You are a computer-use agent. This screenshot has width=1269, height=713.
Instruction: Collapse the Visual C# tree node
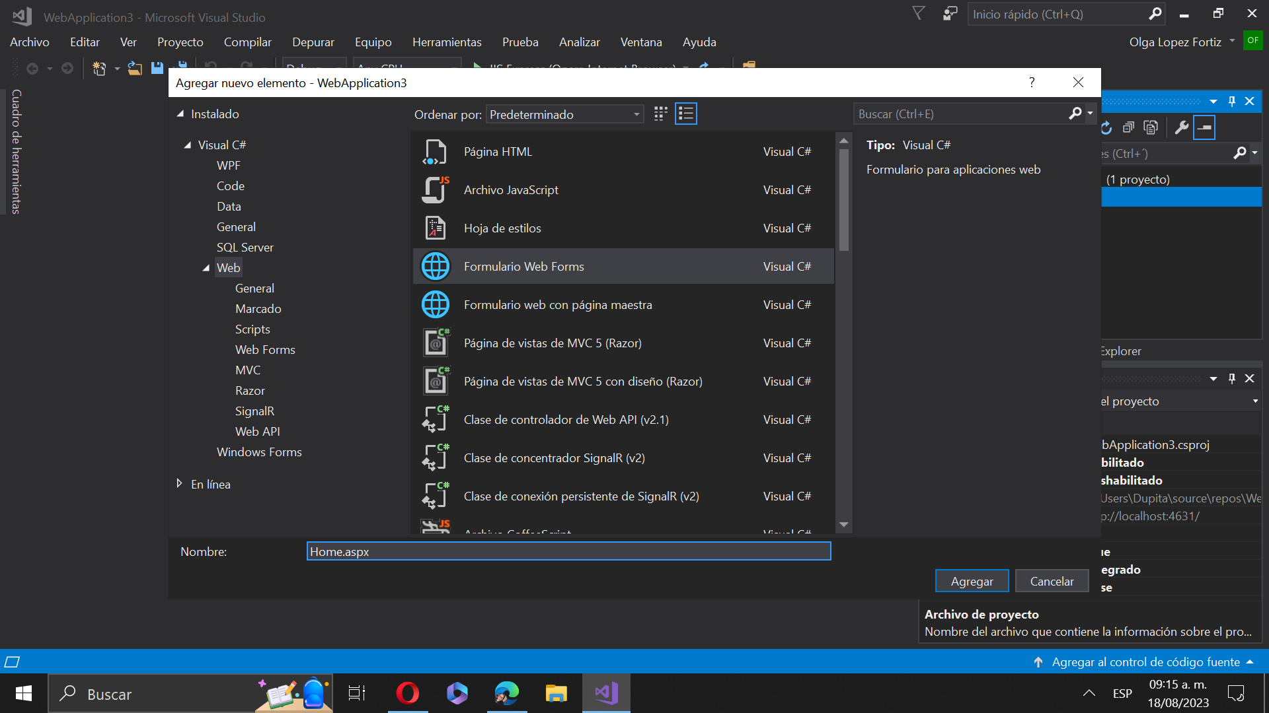(188, 145)
